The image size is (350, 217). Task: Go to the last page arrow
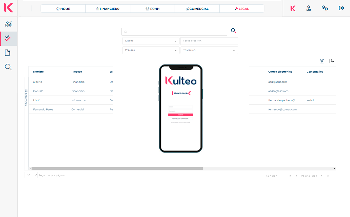328,176
